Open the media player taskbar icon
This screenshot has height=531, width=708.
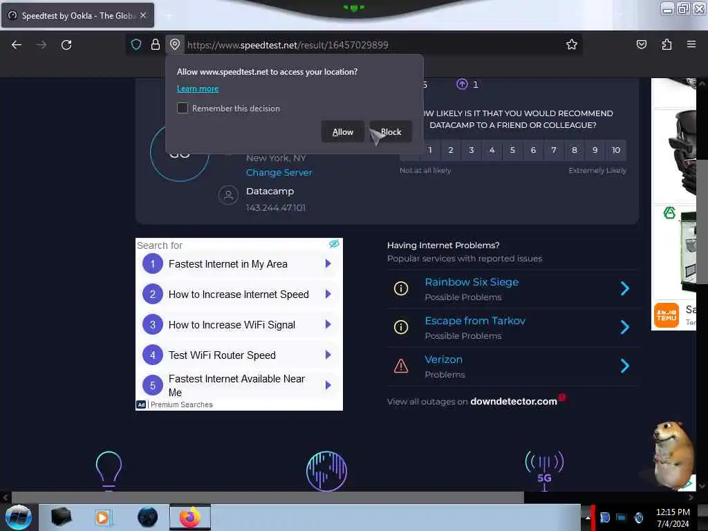point(102,517)
